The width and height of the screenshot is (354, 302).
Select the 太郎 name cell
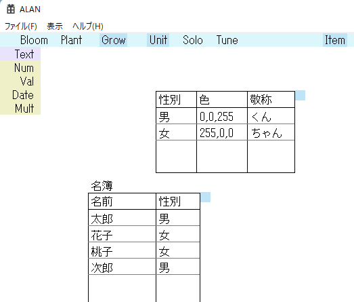[122, 218]
